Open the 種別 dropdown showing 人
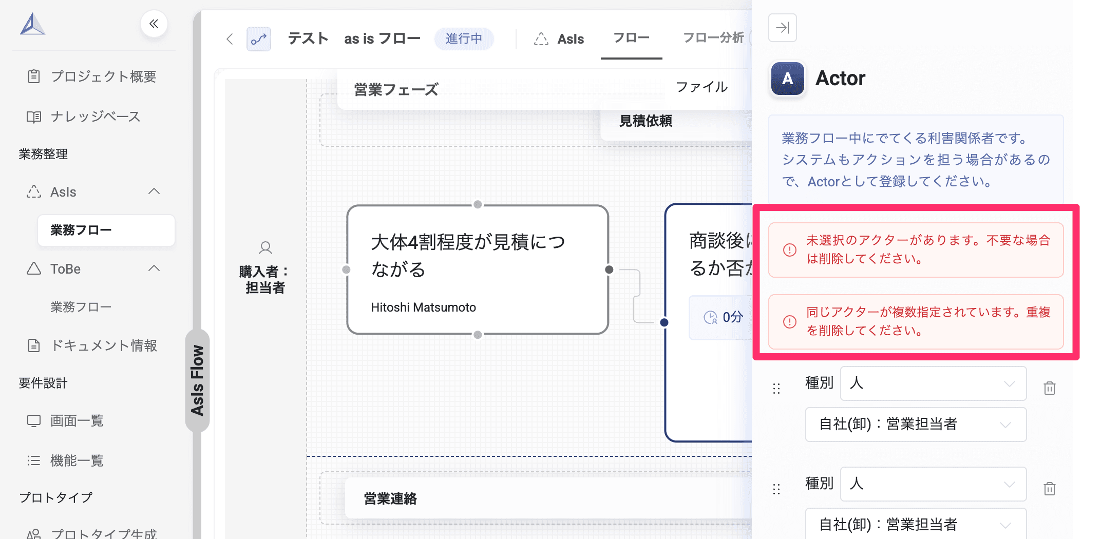This screenshot has width=1101, height=539. tap(933, 383)
